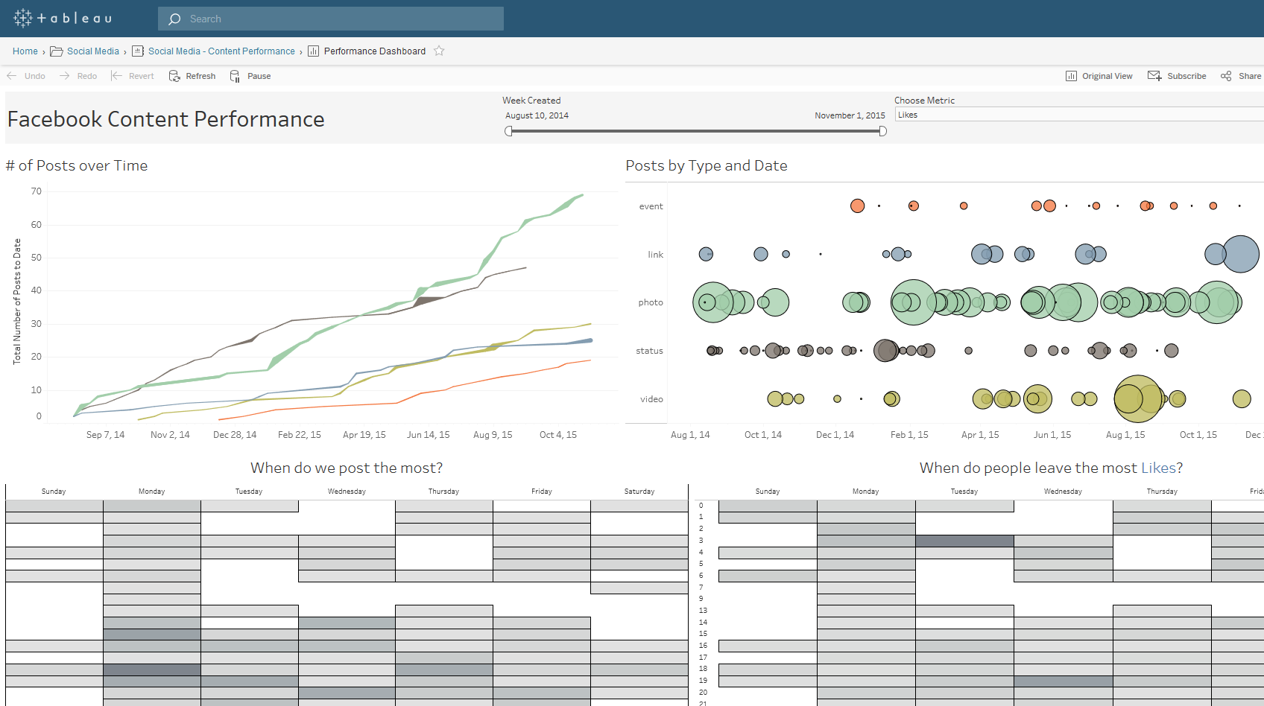Click the Revert icon
The image size is (1264, 706).
click(x=116, y=76)
